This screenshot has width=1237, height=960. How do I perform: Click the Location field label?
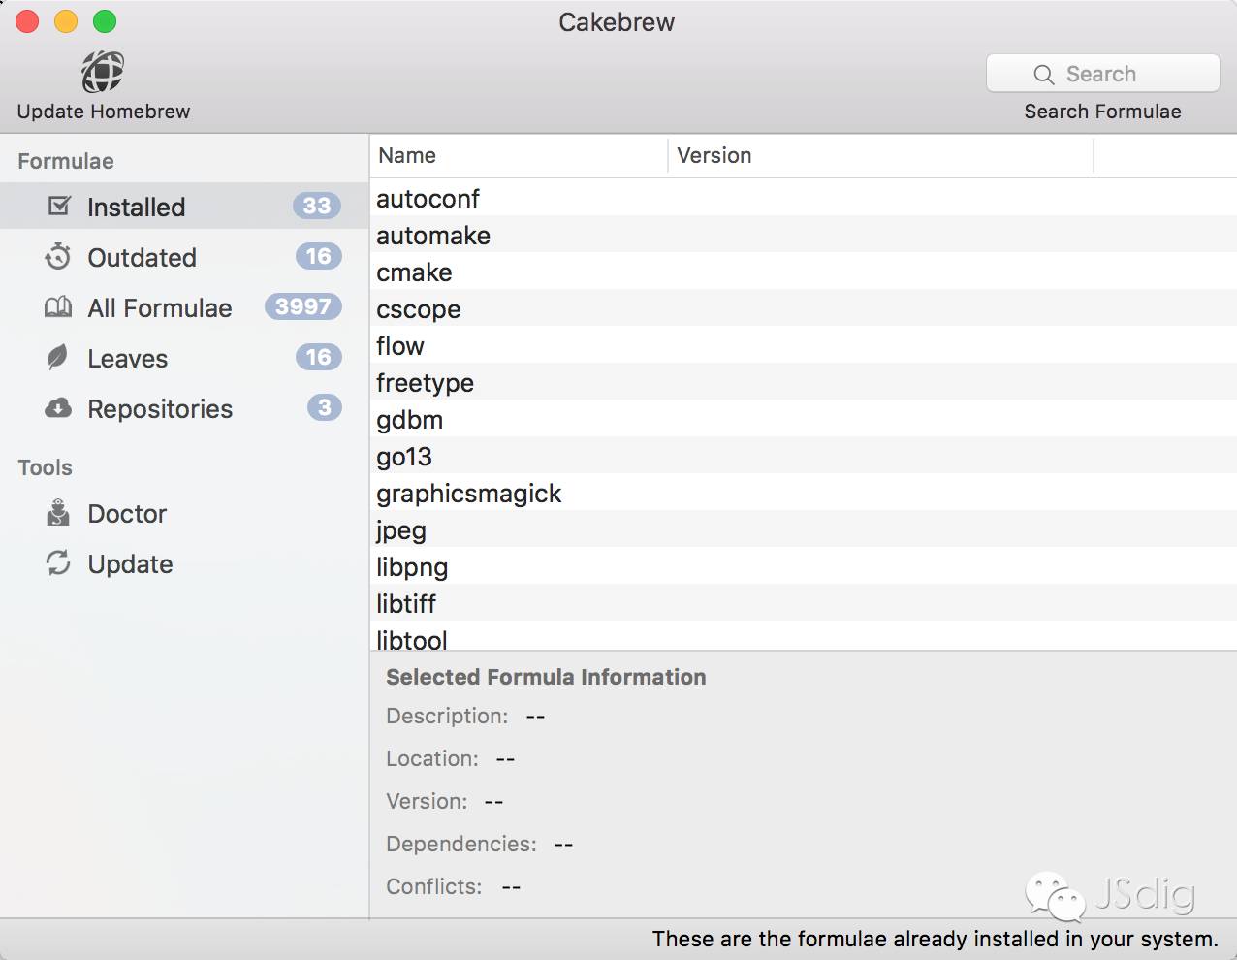point(432,758)
